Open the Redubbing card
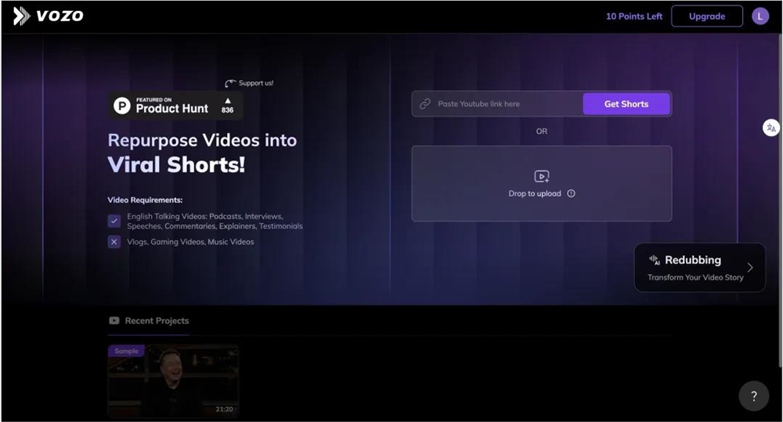 pyautogui.click(x=699, y=268)
